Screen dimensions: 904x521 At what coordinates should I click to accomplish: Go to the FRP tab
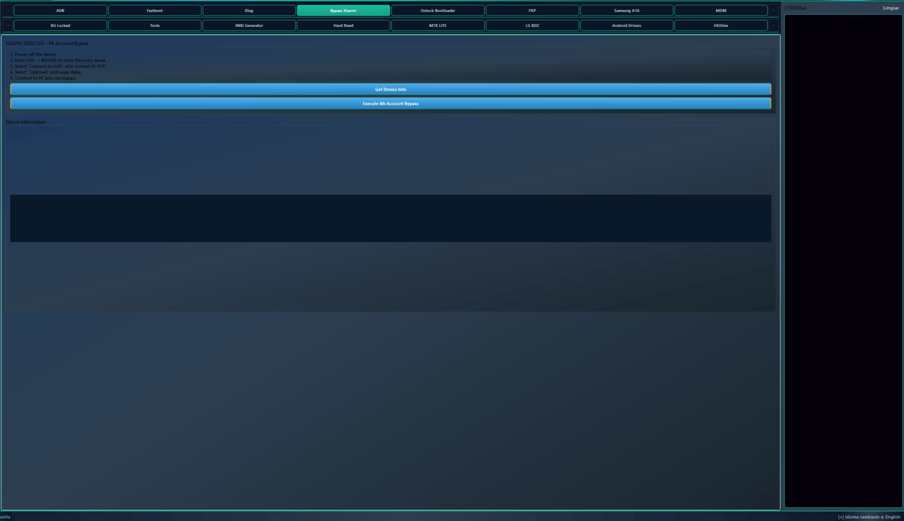[x=532, y=11]
